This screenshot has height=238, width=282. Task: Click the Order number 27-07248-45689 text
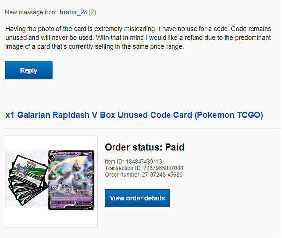143,175
